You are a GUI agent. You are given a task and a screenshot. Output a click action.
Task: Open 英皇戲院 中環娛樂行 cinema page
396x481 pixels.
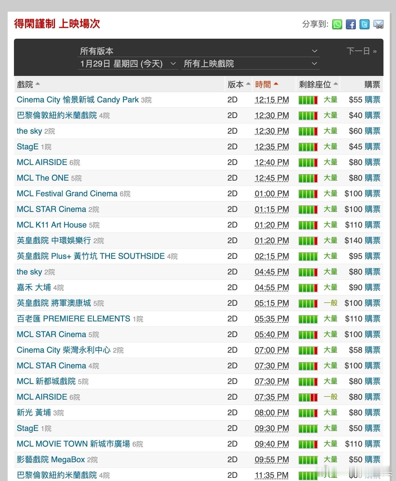[54, 241]
